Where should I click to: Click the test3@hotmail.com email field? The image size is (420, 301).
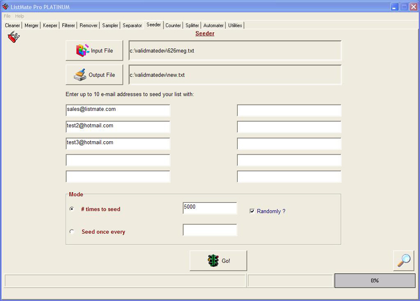[118, 143]
